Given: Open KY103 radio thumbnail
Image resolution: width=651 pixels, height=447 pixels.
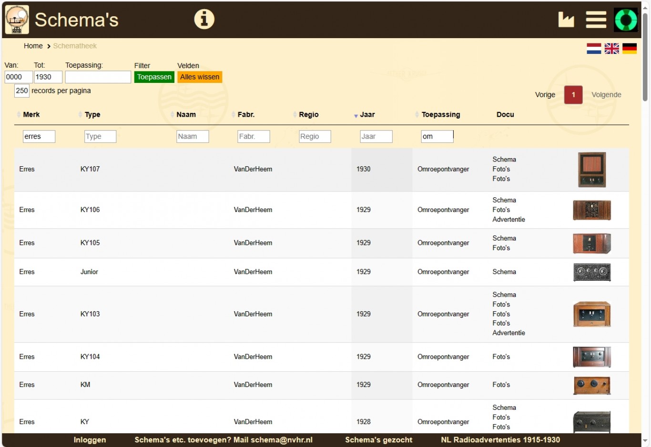Looking at the screenshot, I should [x=592, y=314].
